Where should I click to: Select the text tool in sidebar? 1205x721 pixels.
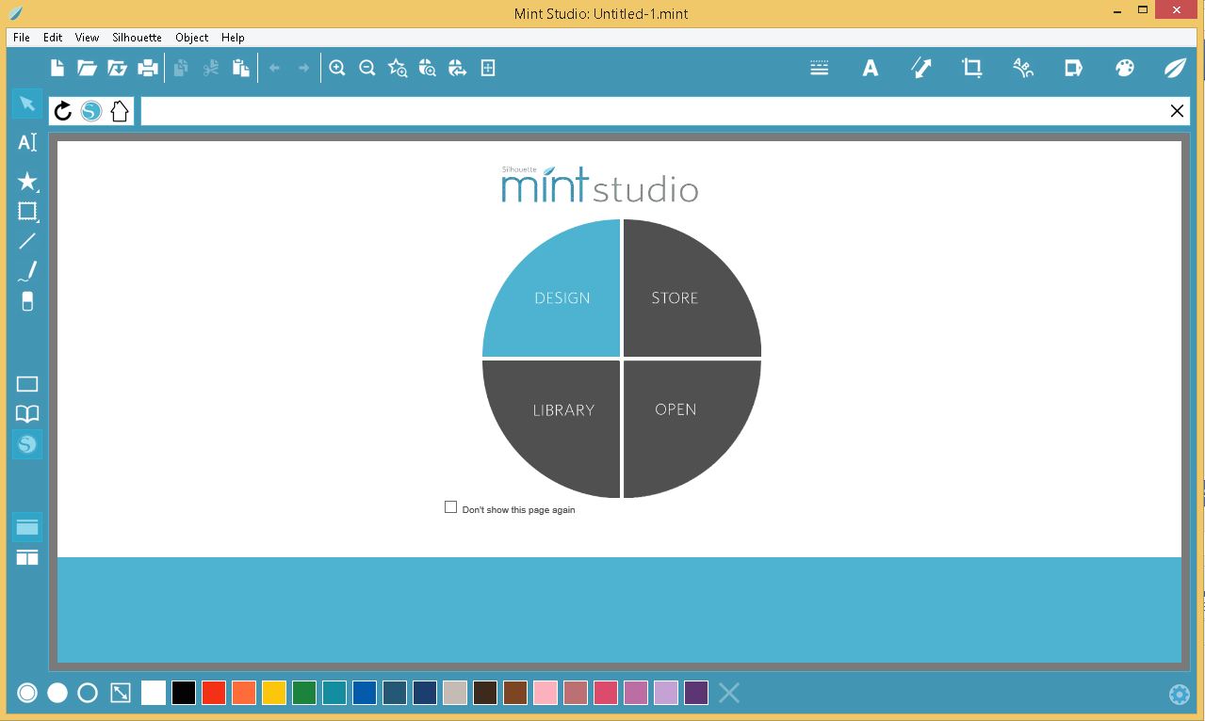tap(27, 142)
